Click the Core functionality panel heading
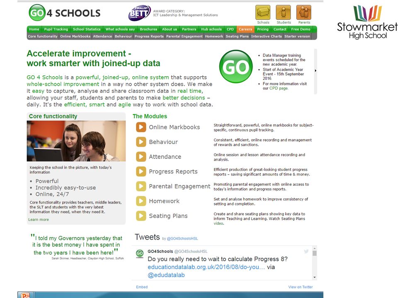398x298 pixels. [53, 116]
